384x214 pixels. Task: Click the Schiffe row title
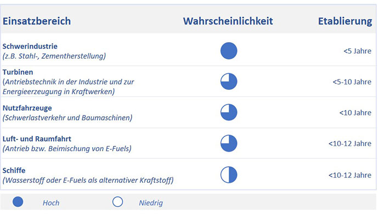click(14, 170)
